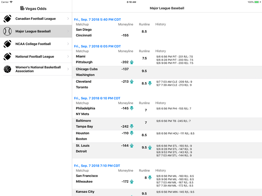
Task: Click the down arrow next to Tampa Bay -242
Action: click(x=132, y=126)
